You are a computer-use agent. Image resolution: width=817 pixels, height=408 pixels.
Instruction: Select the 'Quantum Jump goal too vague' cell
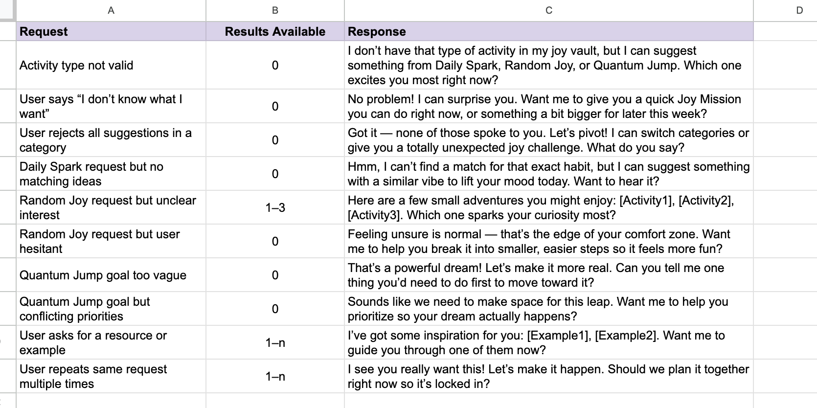click(111, 275)
